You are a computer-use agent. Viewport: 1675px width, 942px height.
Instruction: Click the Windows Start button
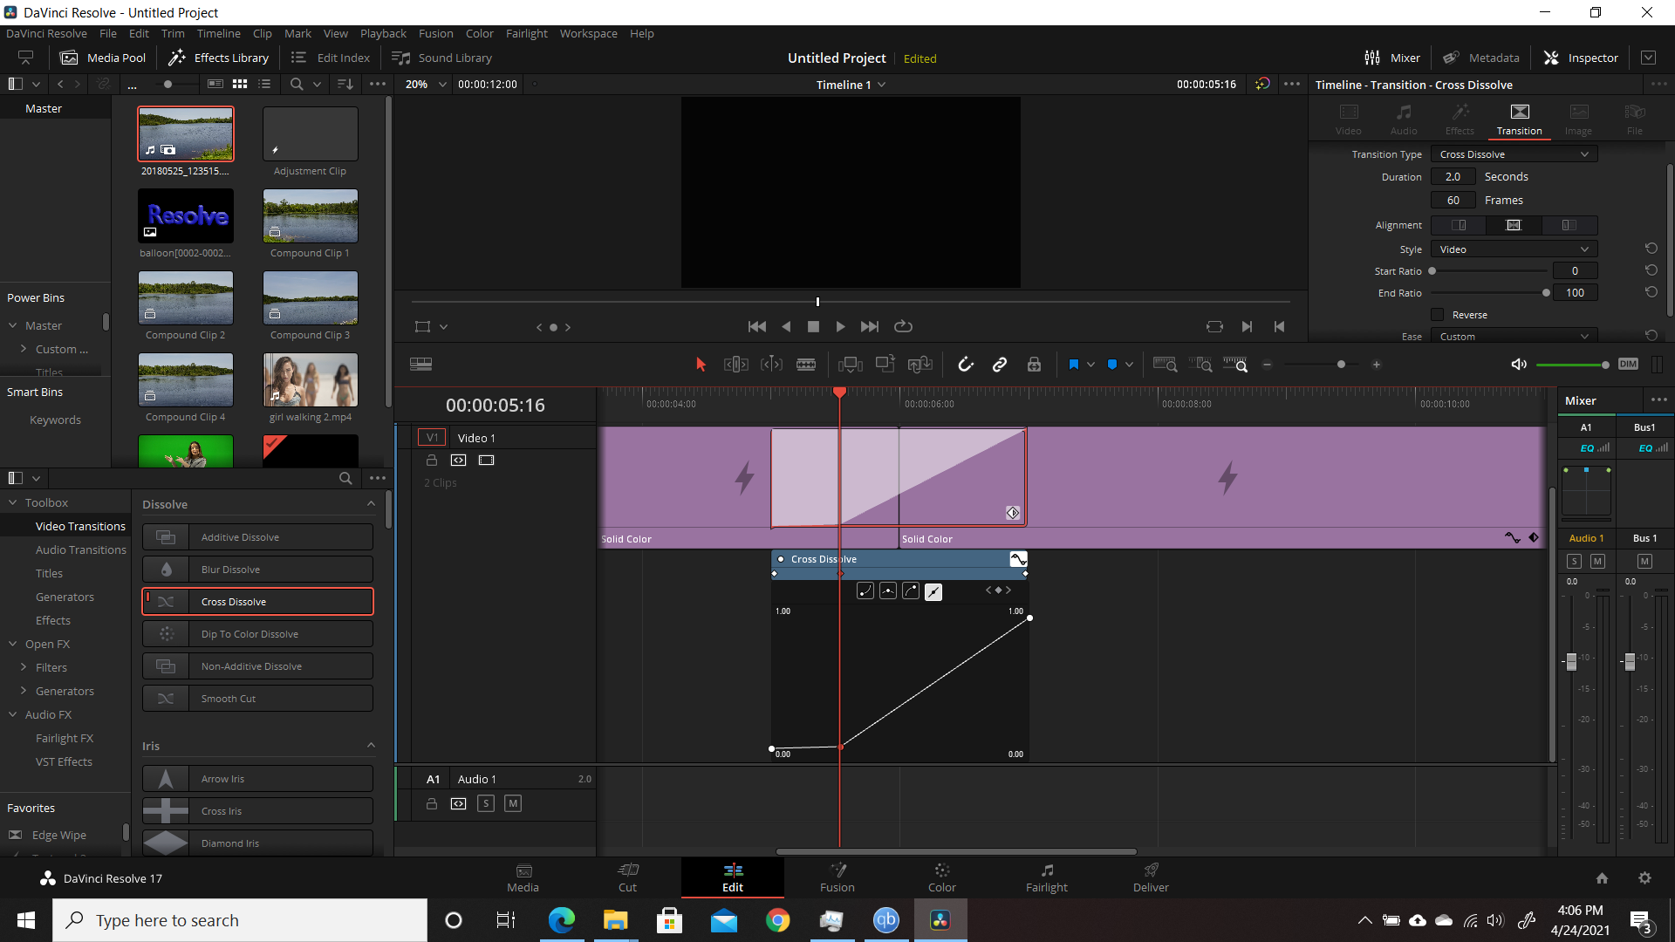[26, 920]
